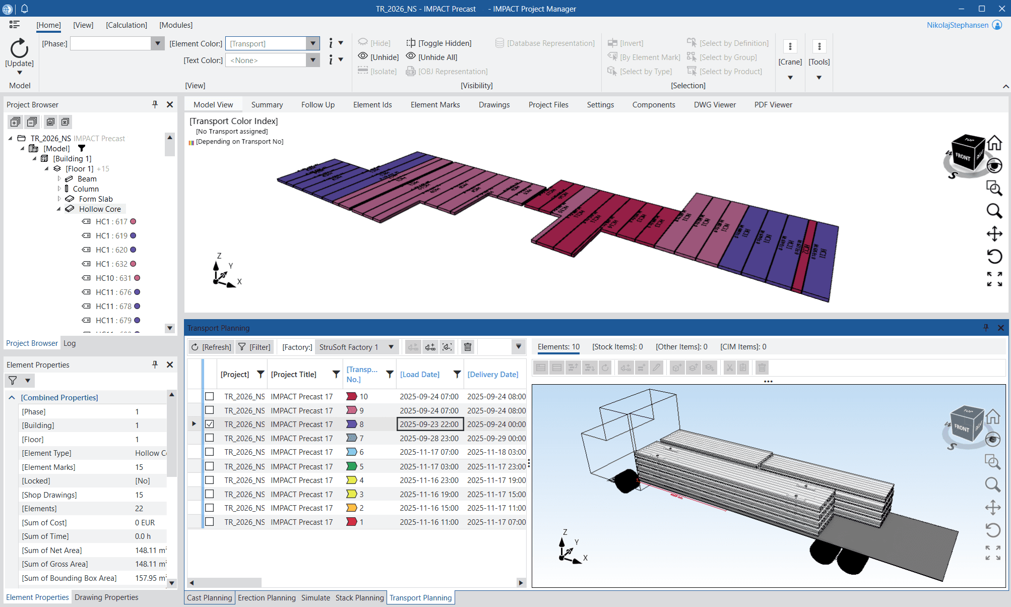1011x607 pixels.
Task: Click the Load Date cell 2025-09-23 22:00
Action: coord(430,424)
